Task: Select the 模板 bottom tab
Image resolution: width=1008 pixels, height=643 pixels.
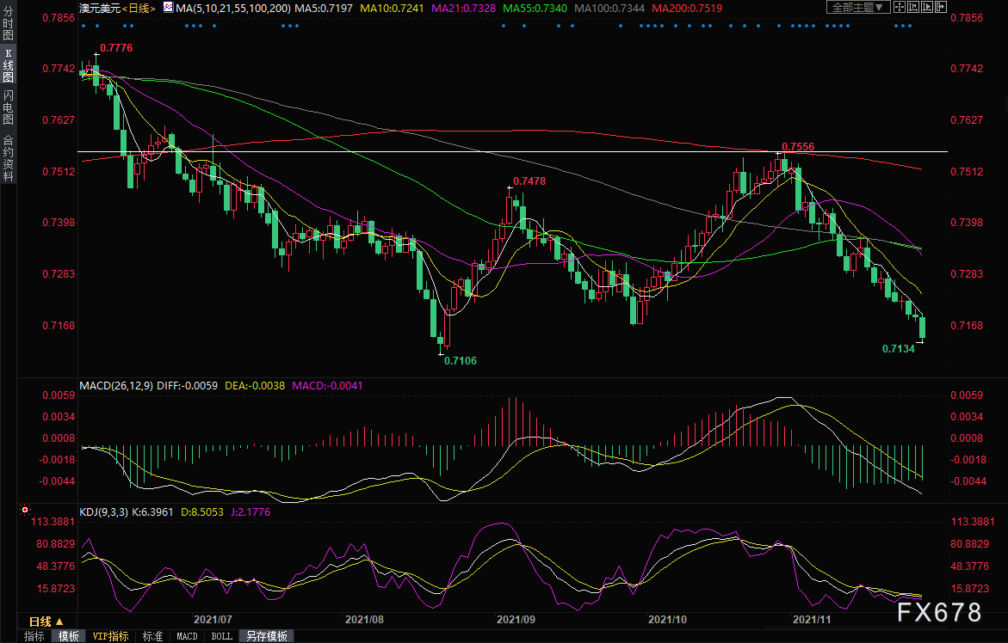Action: tap(69, 636)
